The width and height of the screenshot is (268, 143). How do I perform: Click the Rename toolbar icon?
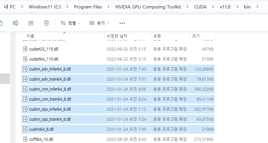[16, 23]
